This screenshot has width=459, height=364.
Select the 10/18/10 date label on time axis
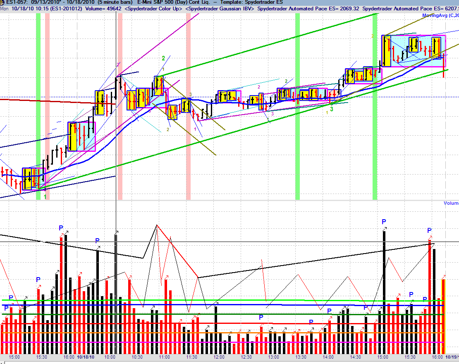tap(86, 357)
